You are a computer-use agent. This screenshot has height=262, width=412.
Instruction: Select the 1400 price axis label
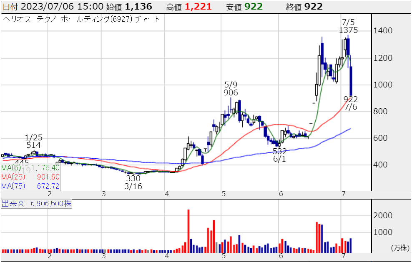382,31
